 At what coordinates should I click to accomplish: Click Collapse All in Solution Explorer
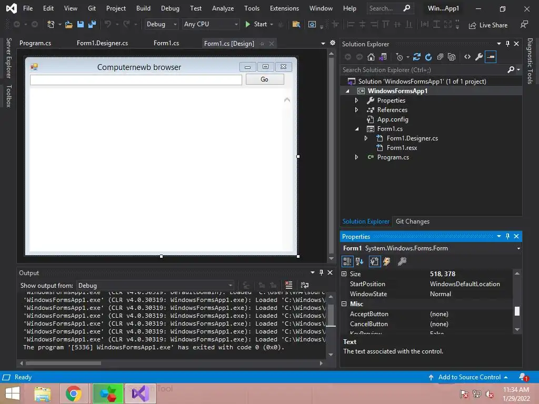click(x=440, y=57)
